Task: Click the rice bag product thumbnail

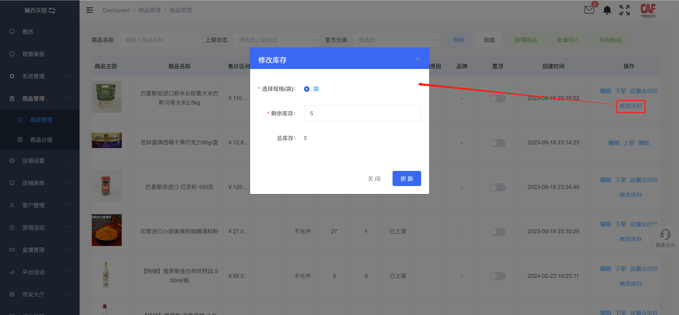Action: (107, 97)
